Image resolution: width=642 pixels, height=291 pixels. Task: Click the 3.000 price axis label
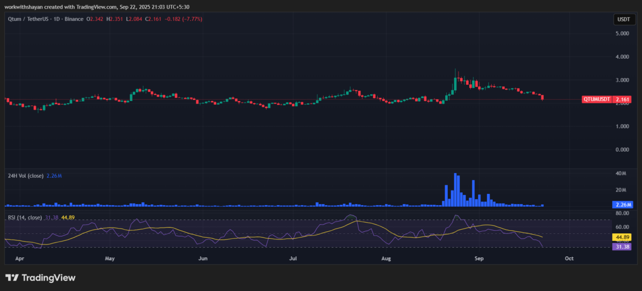point(622,80)
